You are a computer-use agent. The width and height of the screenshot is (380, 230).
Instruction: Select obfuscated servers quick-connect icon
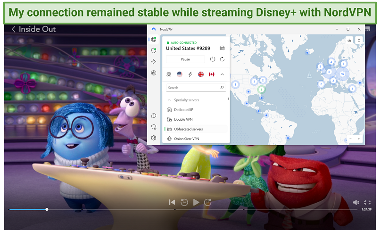pos(169,74)
